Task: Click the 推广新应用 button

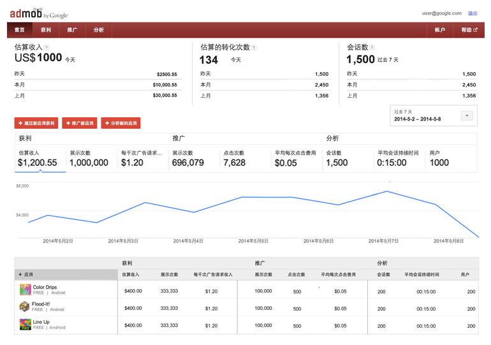Action: (80, 123)
